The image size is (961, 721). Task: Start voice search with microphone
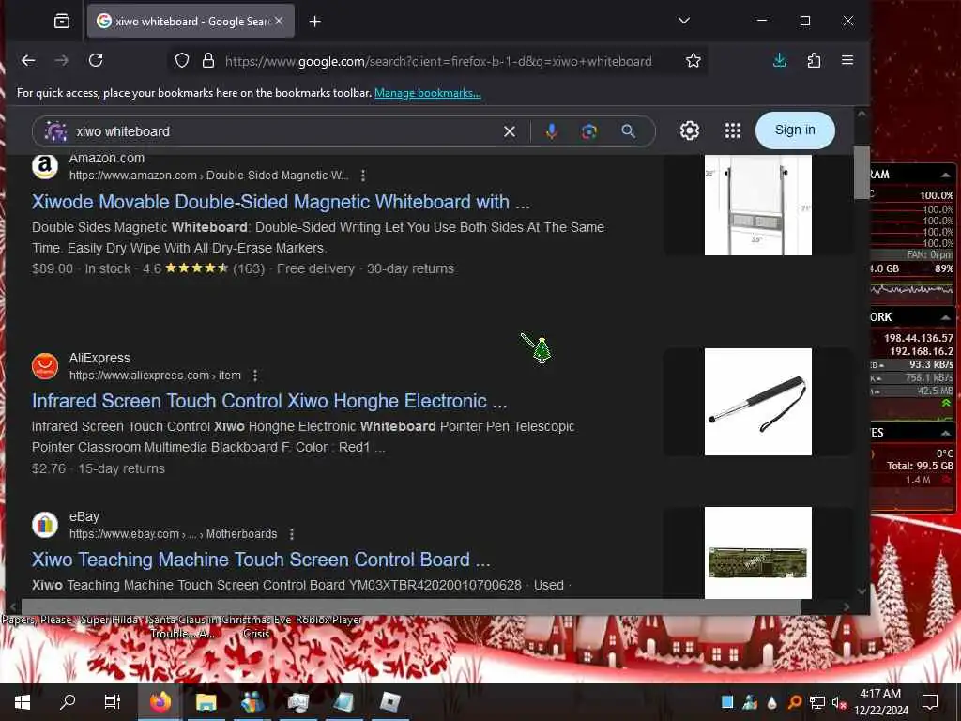(552, 131)
